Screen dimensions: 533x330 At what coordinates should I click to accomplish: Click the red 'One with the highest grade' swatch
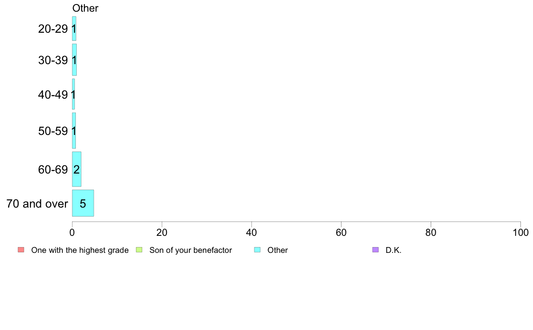[x=21, y=250]
